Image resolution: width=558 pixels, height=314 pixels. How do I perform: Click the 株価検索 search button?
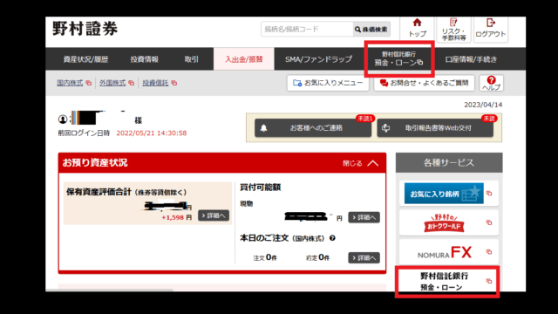coord(371,29)
